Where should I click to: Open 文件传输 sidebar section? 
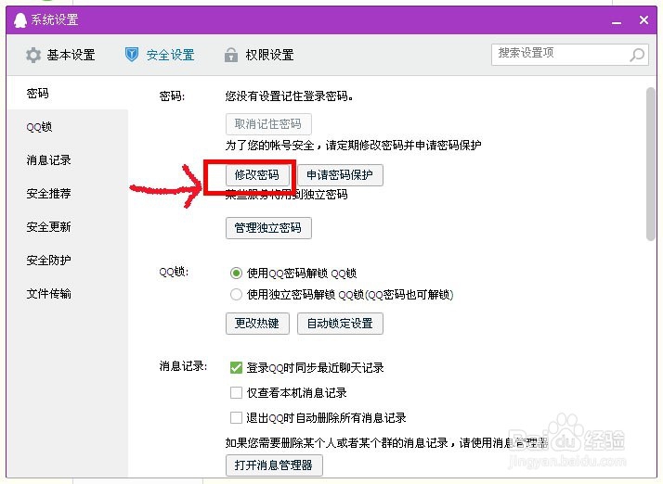pos(67,294)
